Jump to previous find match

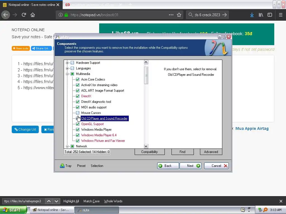tap(49, 201)
